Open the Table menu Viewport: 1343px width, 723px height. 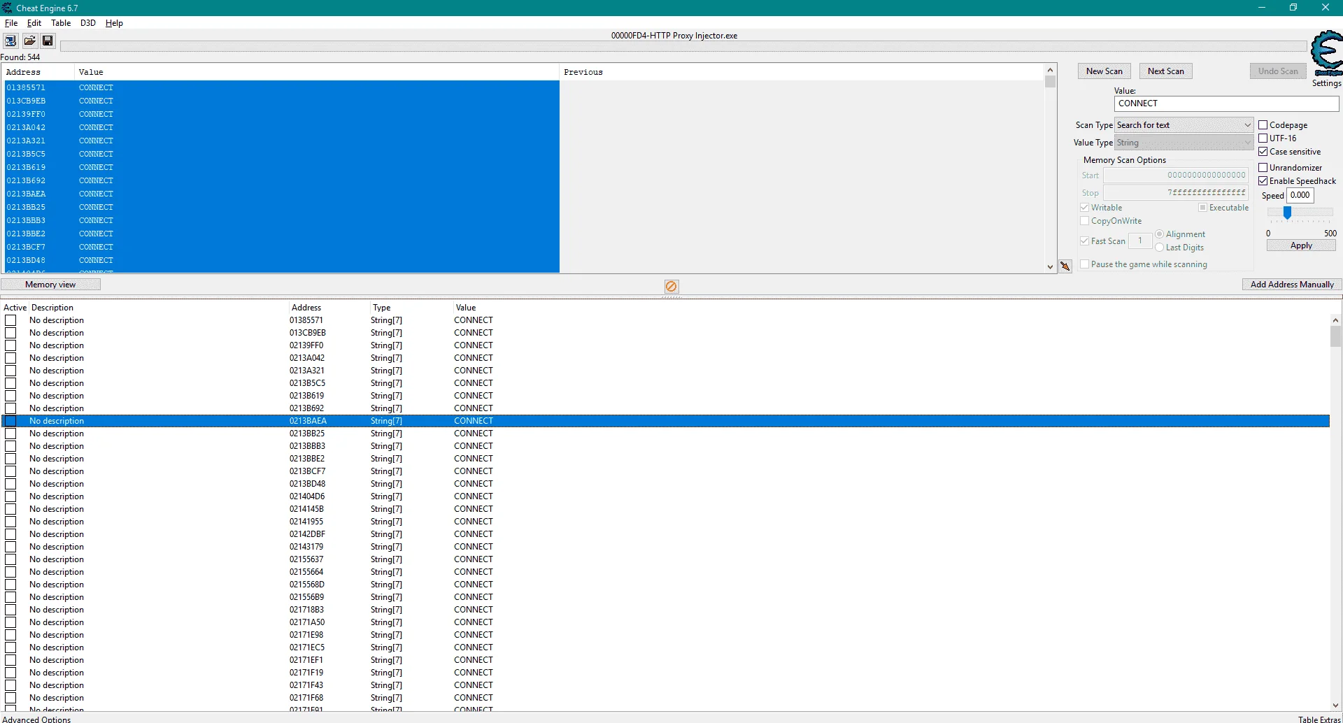[61, 23]
